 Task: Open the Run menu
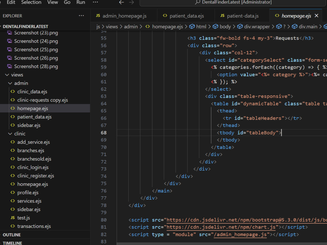81,2
